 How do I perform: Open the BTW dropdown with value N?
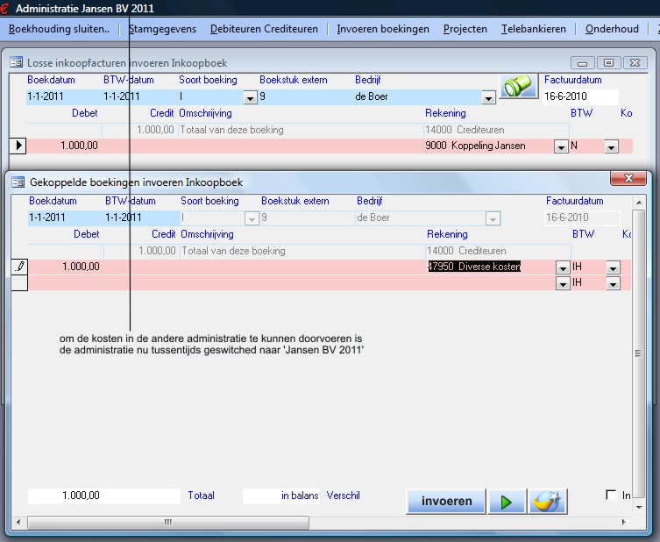pos(611,147)
